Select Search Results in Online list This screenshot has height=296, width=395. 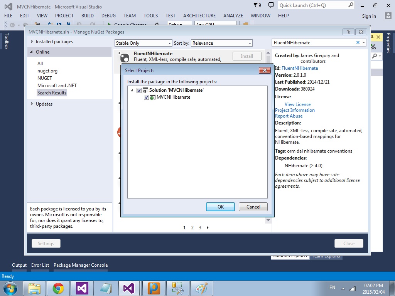pos(52,92)
